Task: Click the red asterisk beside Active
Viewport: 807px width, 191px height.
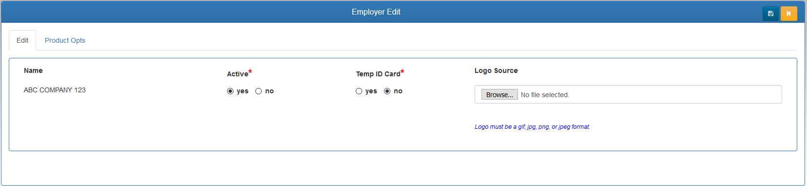Action: click(250, 72)
